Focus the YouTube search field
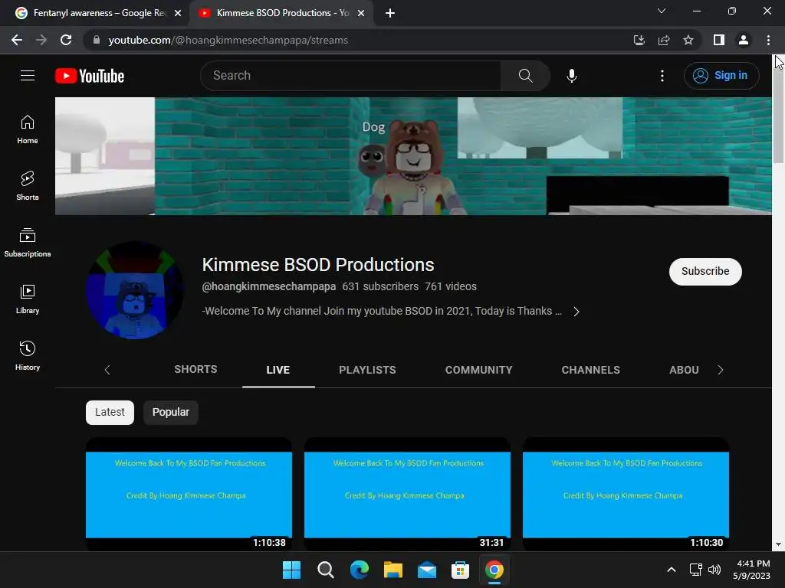The width and height of the screenshot is (785, 588). point(351,76)
